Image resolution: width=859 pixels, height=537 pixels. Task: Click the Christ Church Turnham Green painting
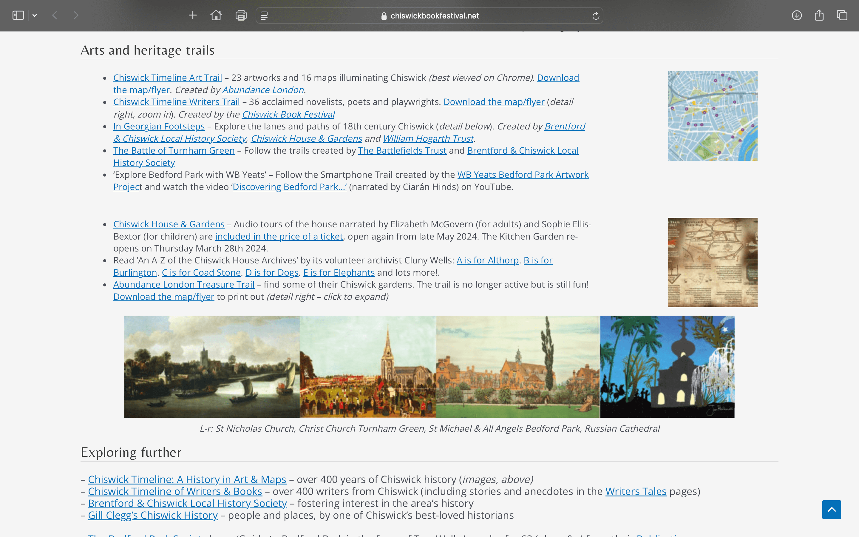coord(368,367)
